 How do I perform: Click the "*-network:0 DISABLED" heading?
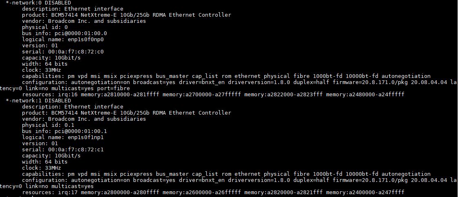click(x=35, y=2)
